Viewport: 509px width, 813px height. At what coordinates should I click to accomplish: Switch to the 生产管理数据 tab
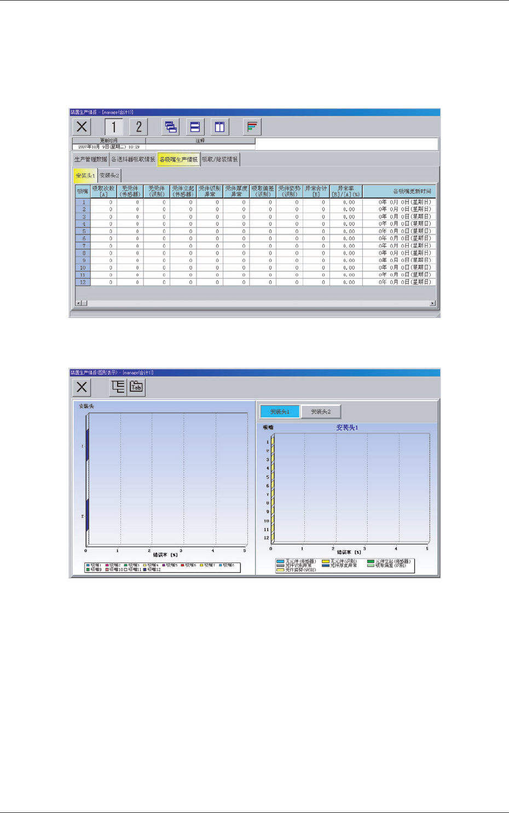click(91, 159)
